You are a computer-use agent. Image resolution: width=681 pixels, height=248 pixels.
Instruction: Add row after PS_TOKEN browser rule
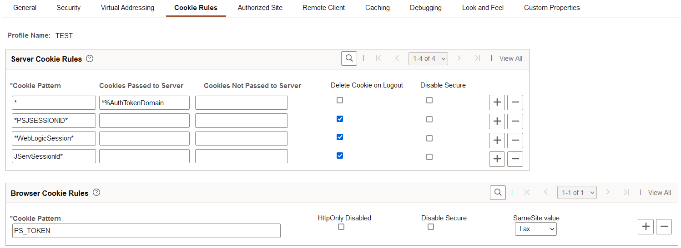(x=646, y=226)
